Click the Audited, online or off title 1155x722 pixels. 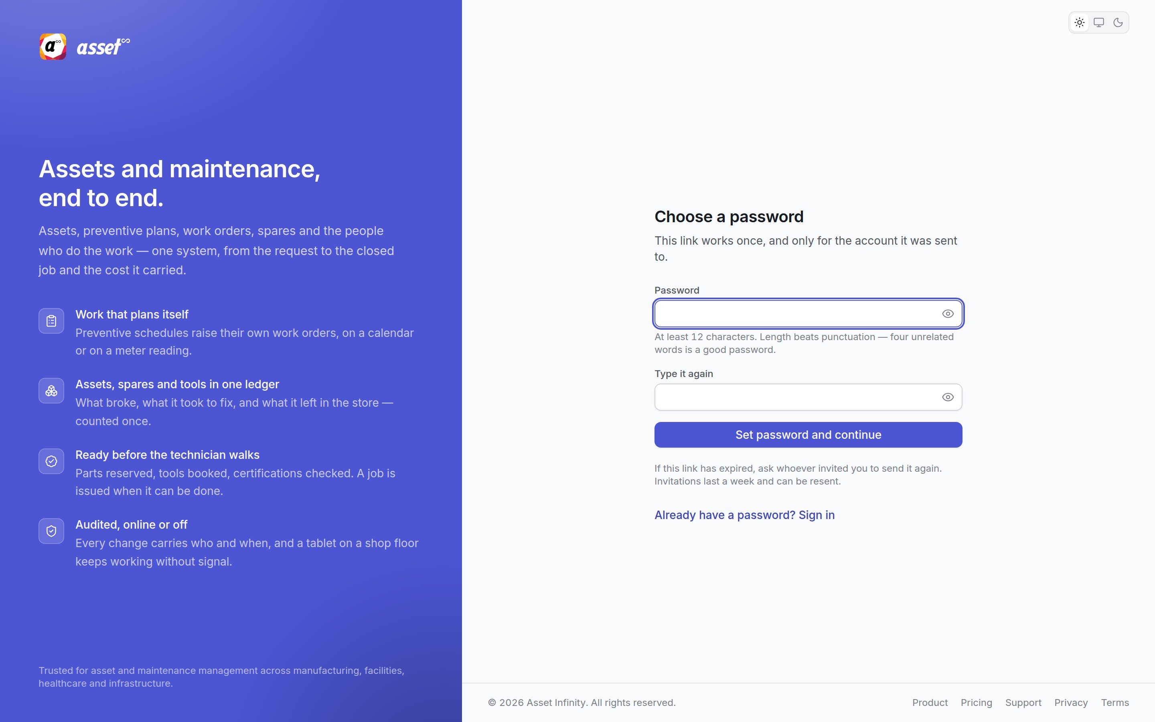131,525
